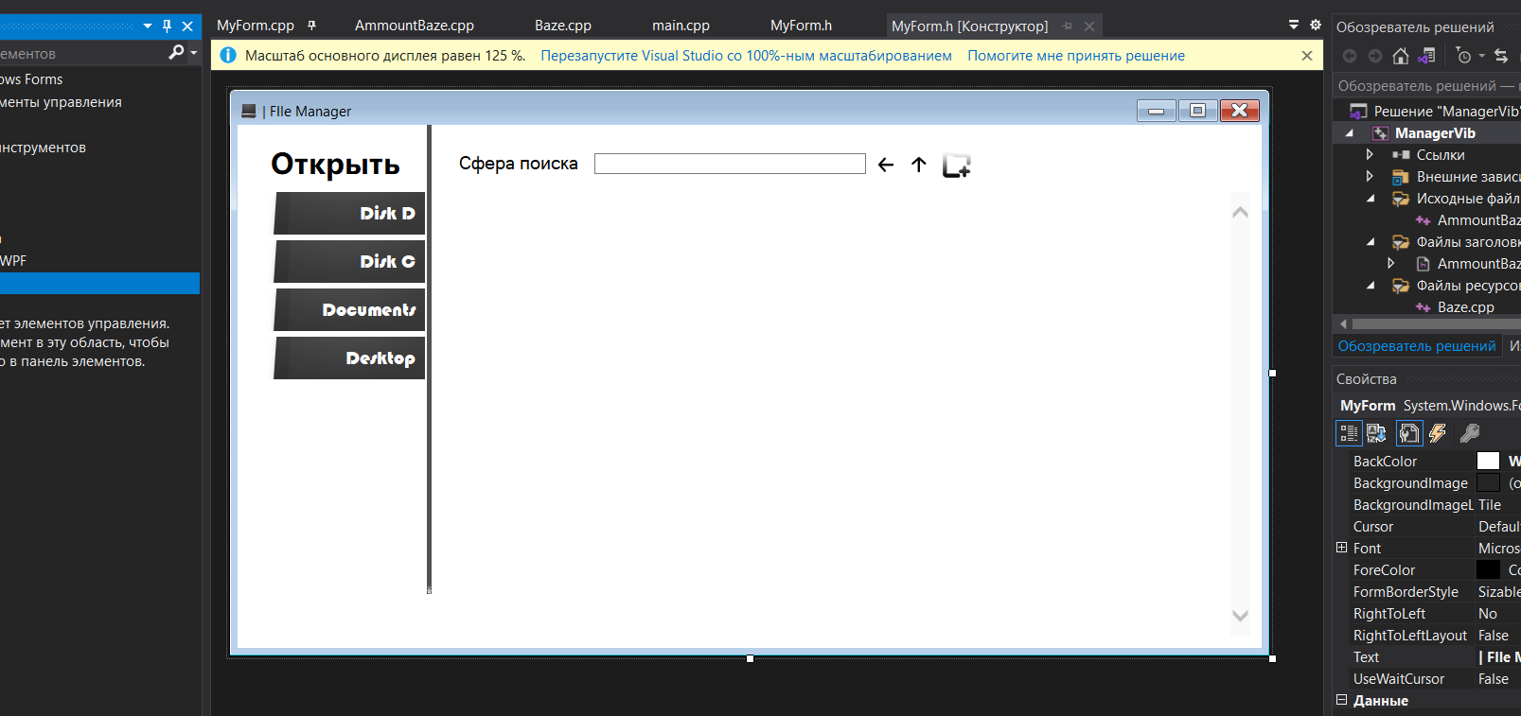This screenshot has width=1521, height=716.
Task: Click the Disk D button in form
Action: [x=349, y=213]
